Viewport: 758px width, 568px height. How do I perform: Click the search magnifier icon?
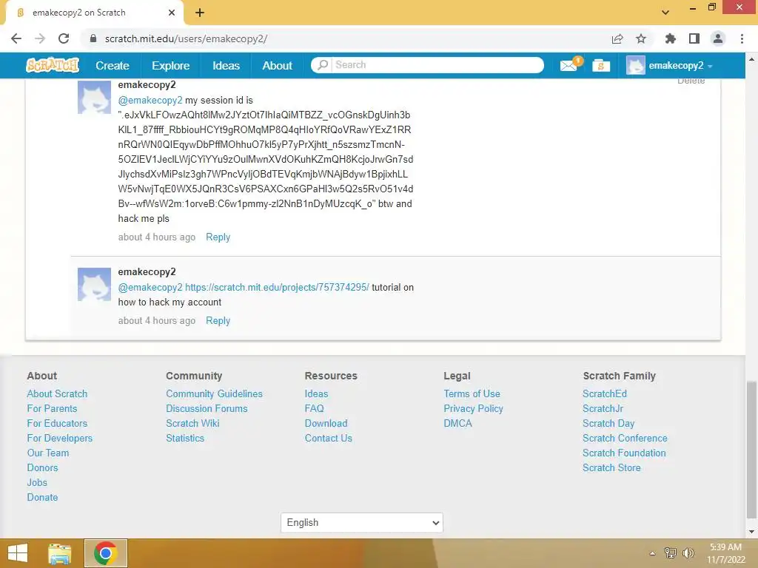323,65
